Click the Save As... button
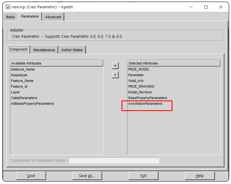The height and width of the screenshot is (184, 231). click(x=87, y=176)
